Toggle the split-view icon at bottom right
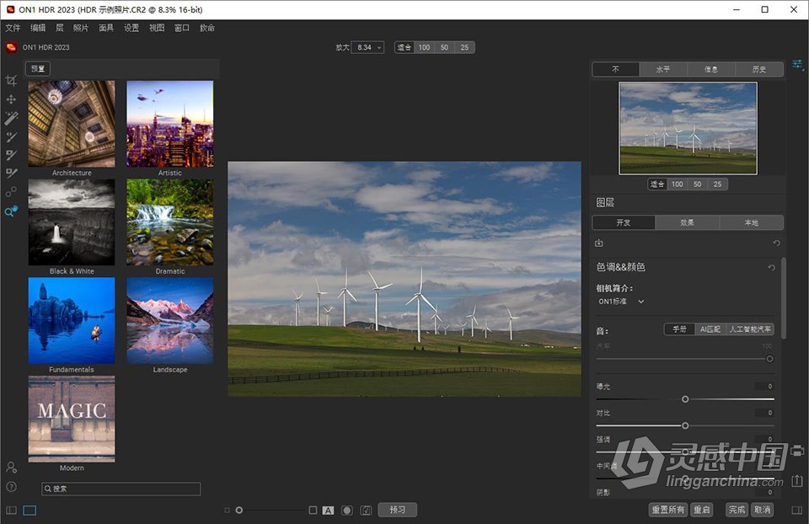Viewport: 809px width, 524px height. (x=796, y=510)
